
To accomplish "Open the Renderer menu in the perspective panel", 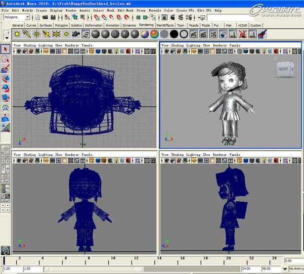I will click(x=219, y=46).
